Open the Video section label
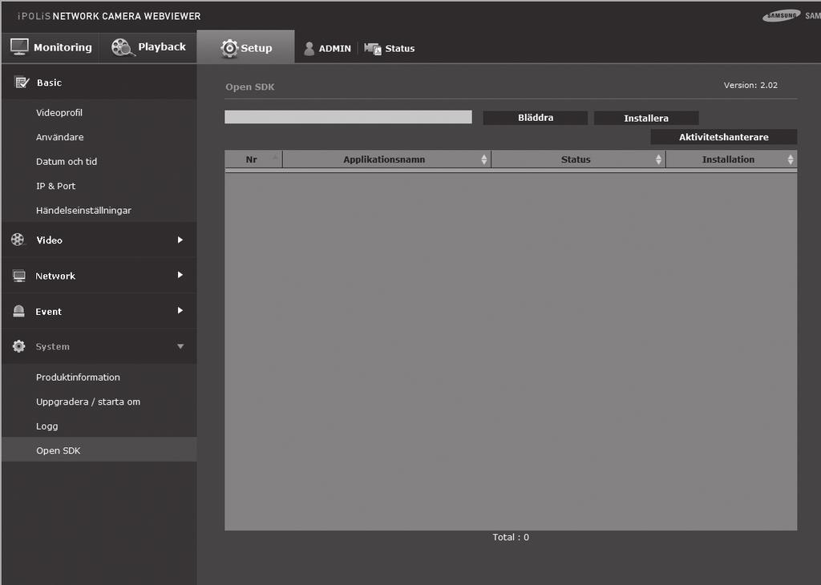Screen dimensions: 821x585 [x=49, y=240]
